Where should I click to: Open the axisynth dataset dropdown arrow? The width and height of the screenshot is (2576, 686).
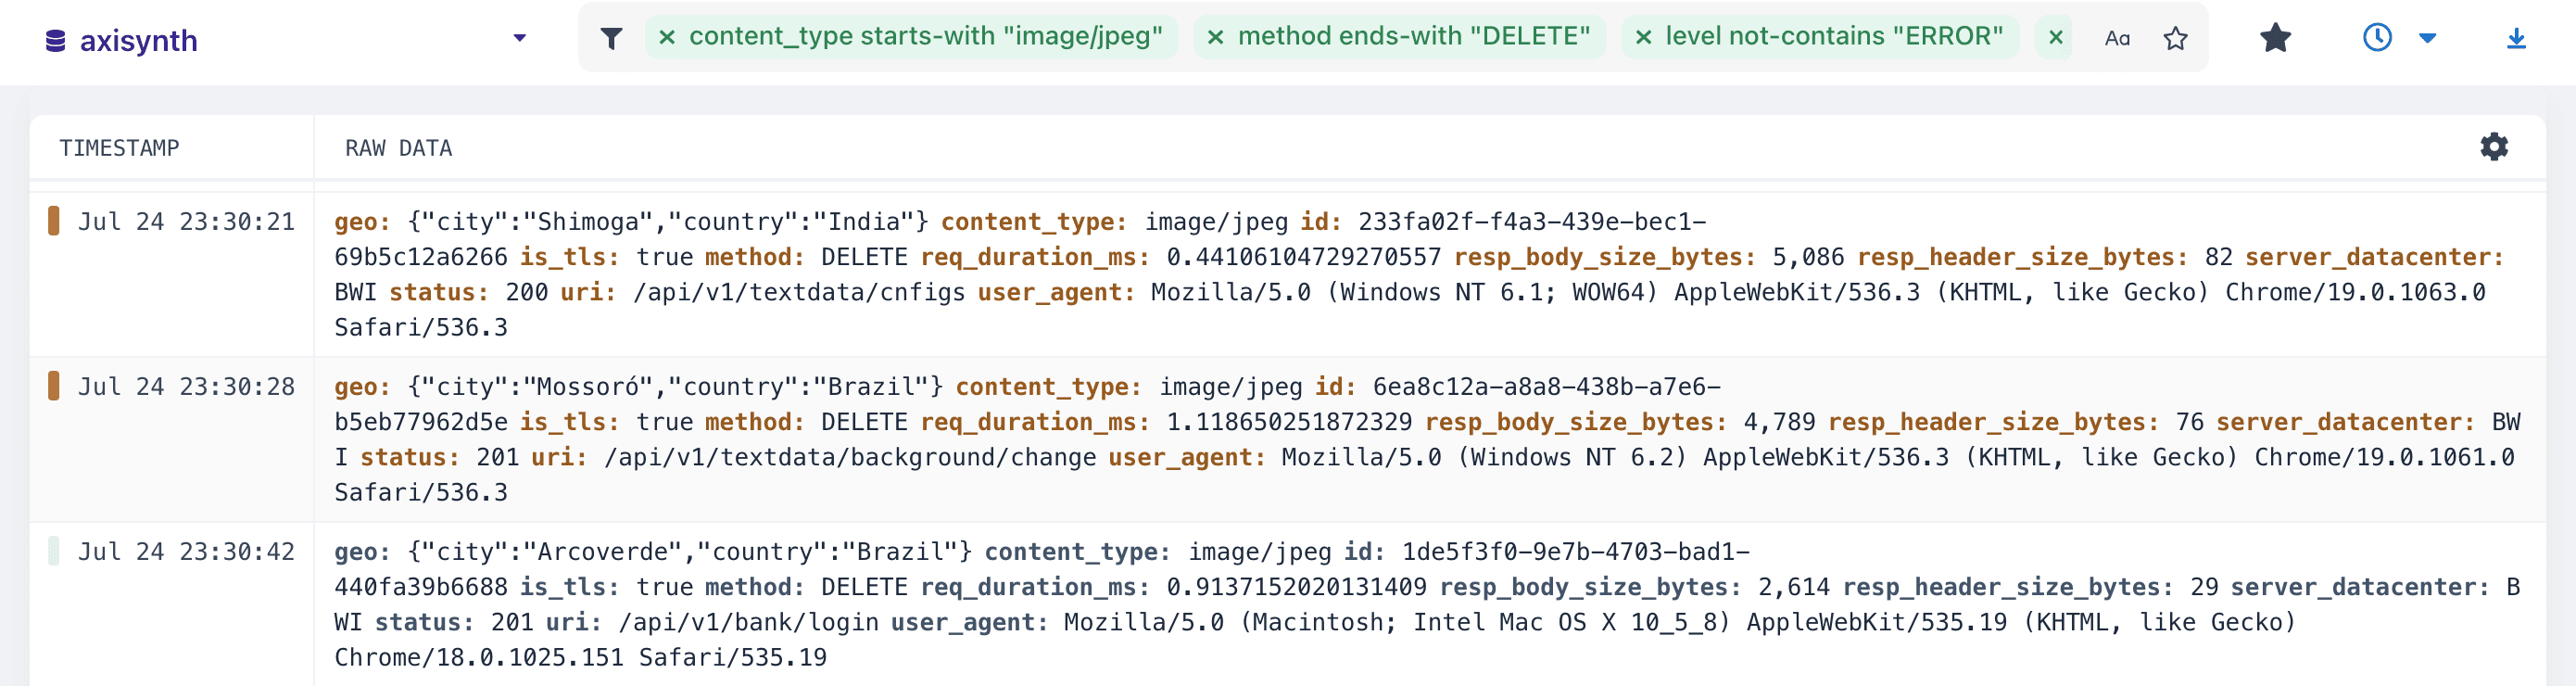(519, 38)
